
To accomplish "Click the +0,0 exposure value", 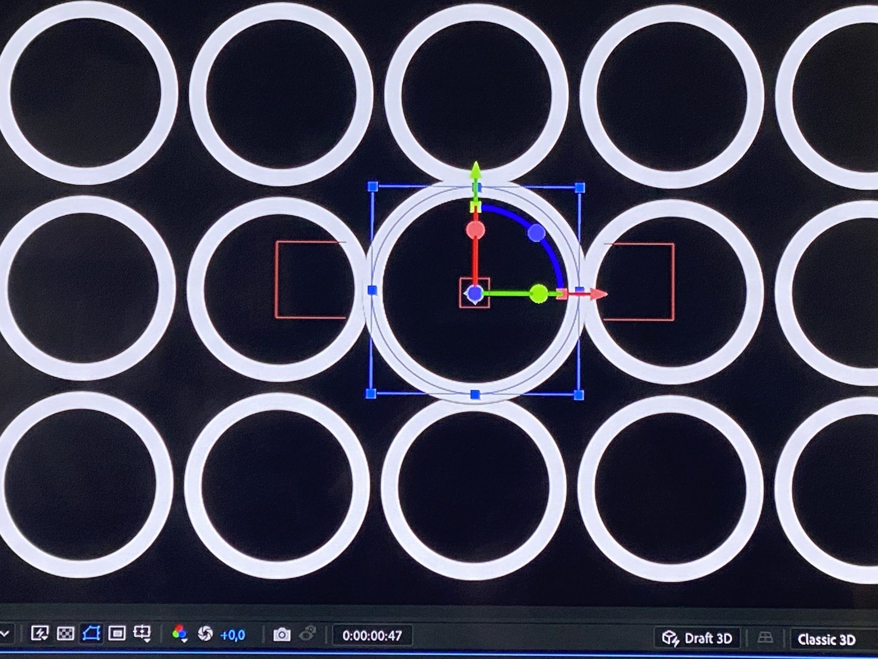I will [x=233, y=635].
